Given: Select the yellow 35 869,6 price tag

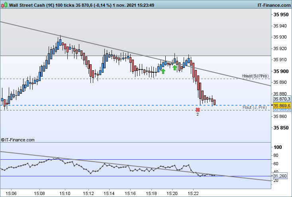Looking at the screenshot, I should tap(282, 106).
